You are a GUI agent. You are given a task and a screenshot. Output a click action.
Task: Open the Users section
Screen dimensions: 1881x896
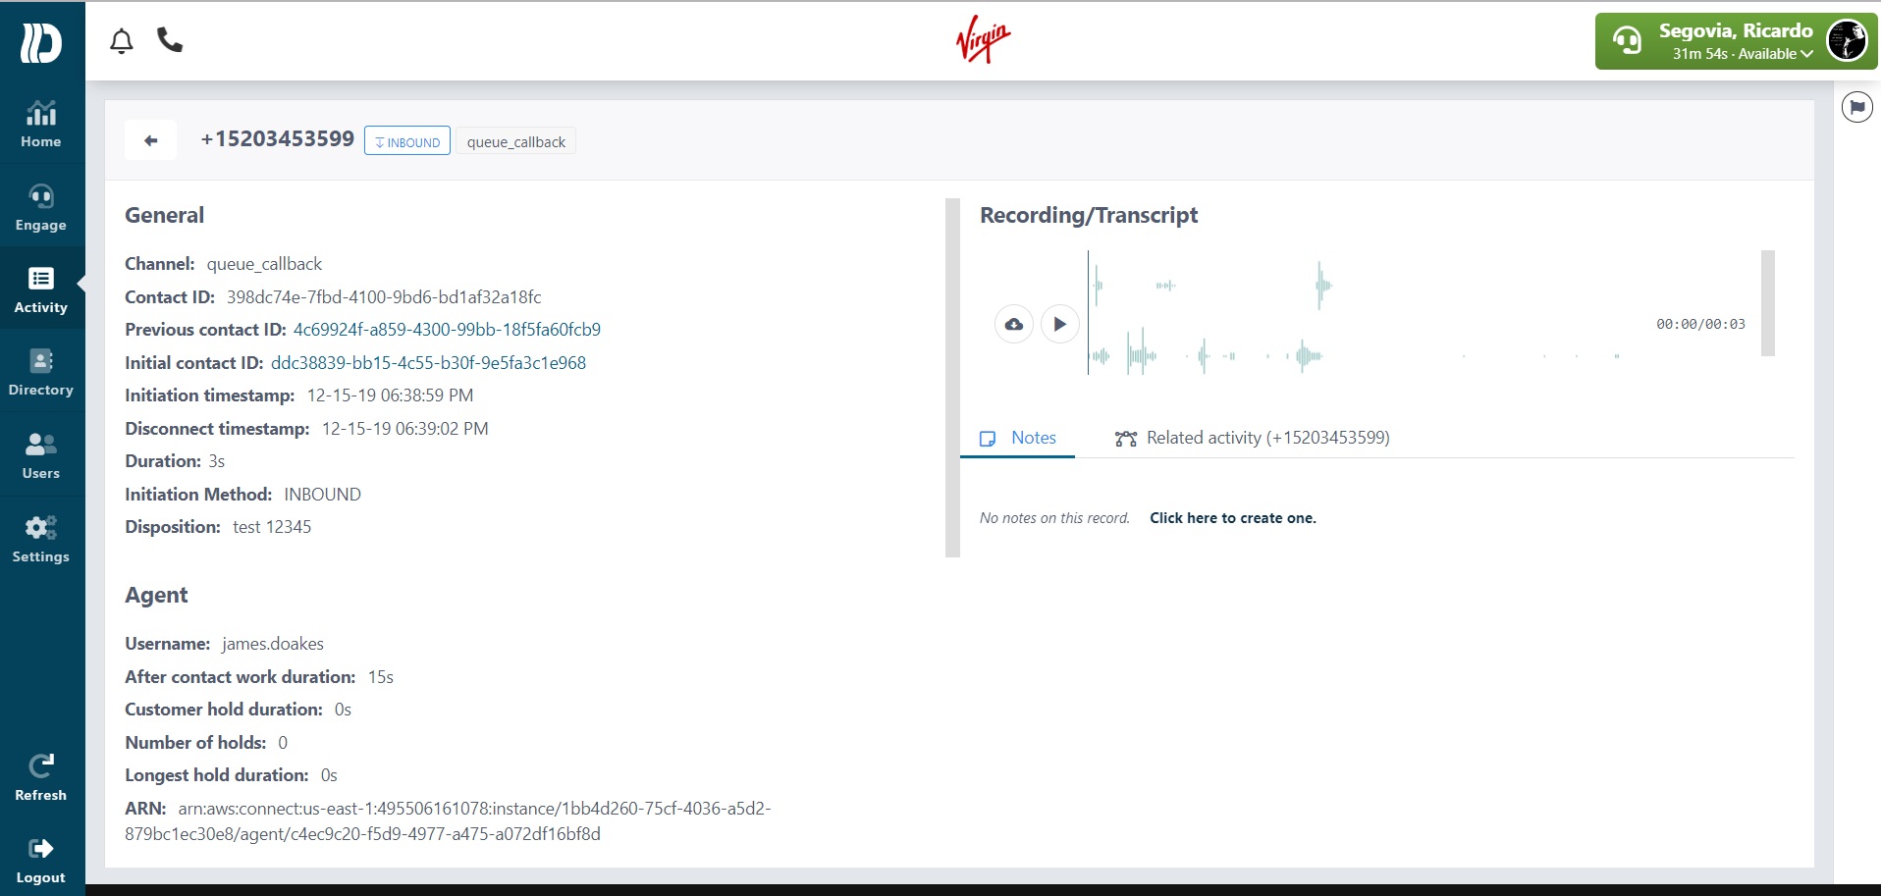coord(41,456)
